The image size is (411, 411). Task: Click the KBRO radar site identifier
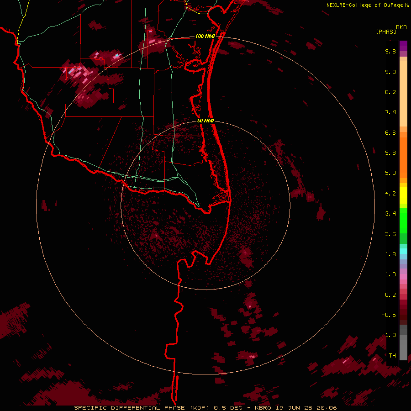263,408
